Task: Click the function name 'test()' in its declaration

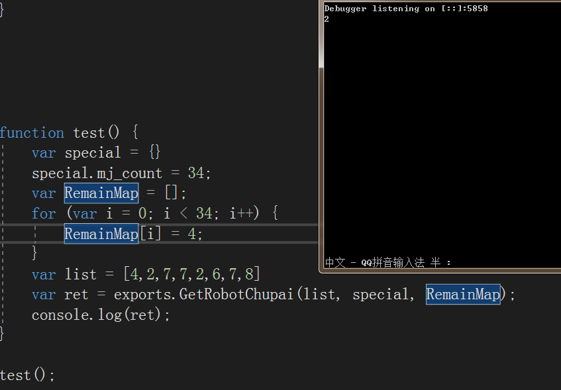Action: (x=96, y=132)
